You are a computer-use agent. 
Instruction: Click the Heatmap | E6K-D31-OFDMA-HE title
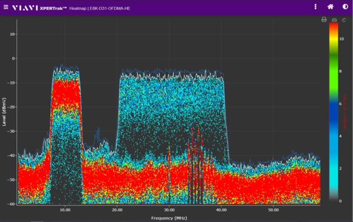(100, 8)
